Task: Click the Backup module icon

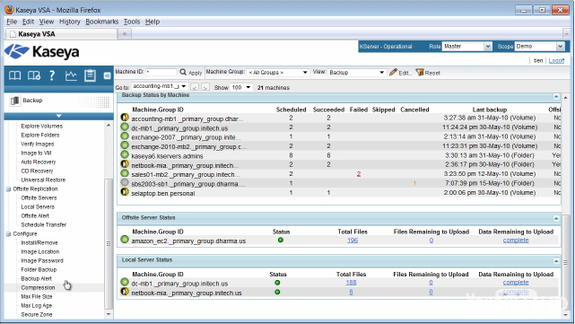Action: point(14,101)
